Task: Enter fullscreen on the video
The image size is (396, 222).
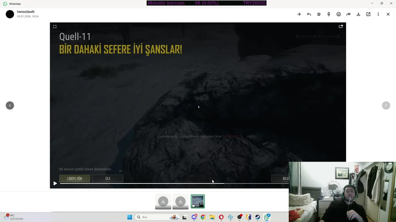Action: pos(55,27)
